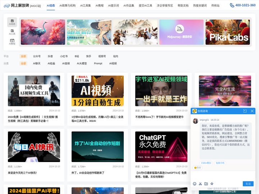259x194 pixels.
Task: Open the ChatGPT永久免费 thumbnail
Action: (161, 147)
